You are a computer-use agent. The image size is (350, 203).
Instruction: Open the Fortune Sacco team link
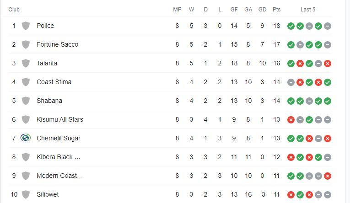57,44
